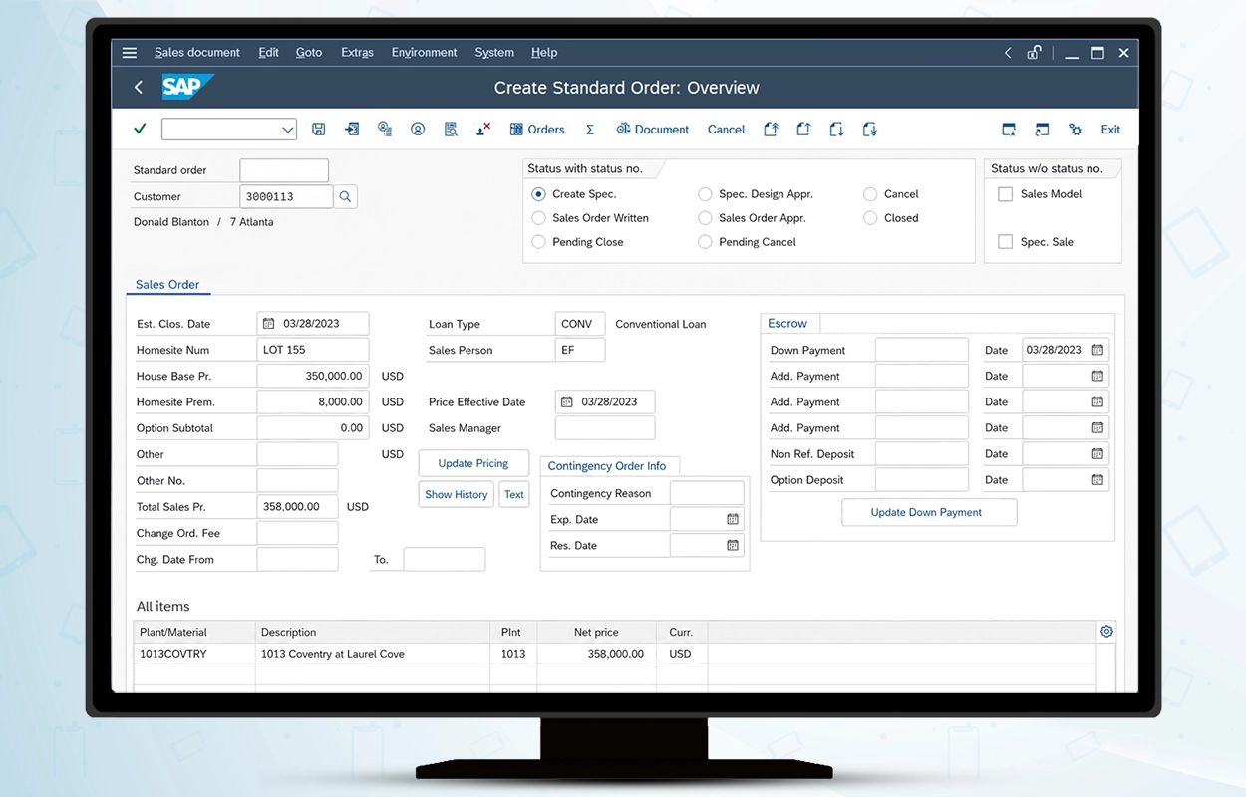The height and width of the screenshot is (797, 1246).
Task: Open calendar for Non Ref. Deposit date
Action: (x=1097, y=454)
